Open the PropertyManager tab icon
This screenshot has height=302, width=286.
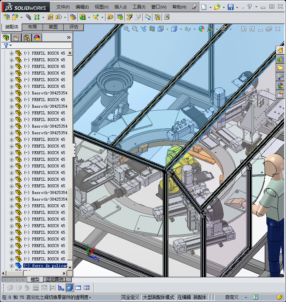[x=16, y=37]
